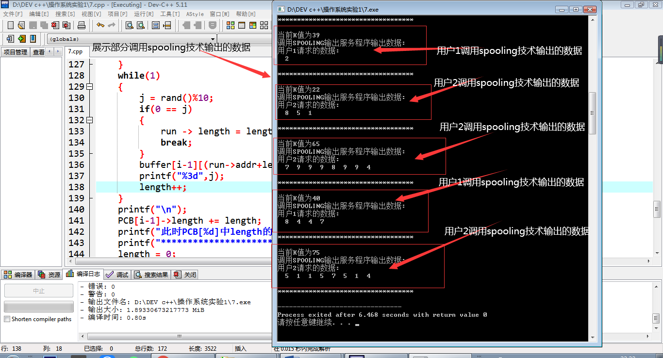The image size is (663, 358).
Task: Switch to the 资源 bottom tab
Action: (49, 275)
